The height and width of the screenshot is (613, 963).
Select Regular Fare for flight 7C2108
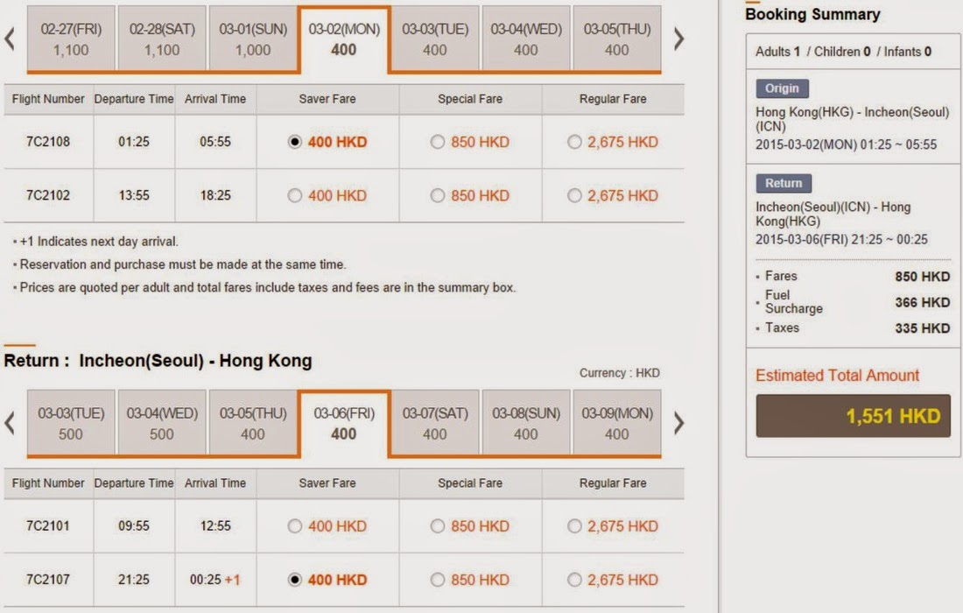(x=574, y=143)
